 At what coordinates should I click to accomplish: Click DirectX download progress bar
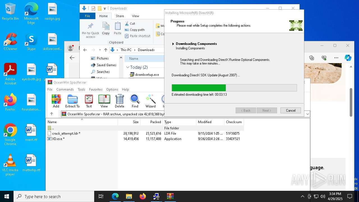[x=234, y=88]
